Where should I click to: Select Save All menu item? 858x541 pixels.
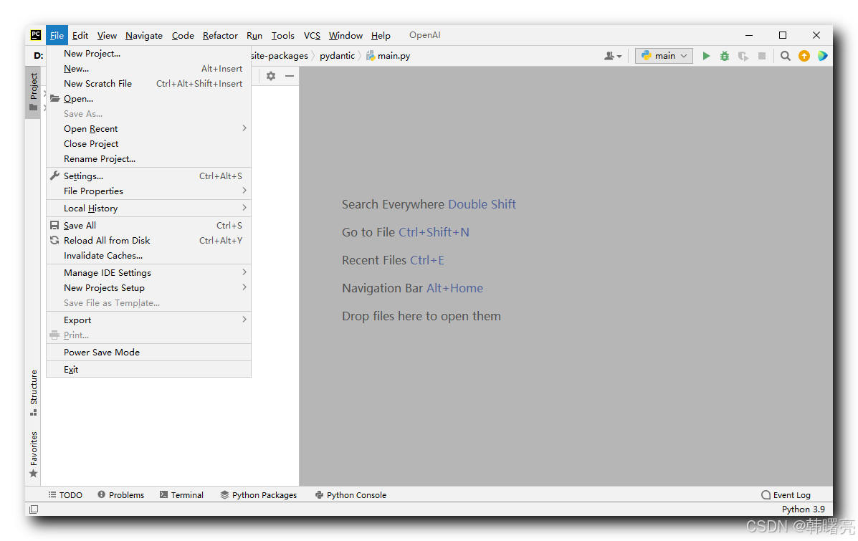149,226
